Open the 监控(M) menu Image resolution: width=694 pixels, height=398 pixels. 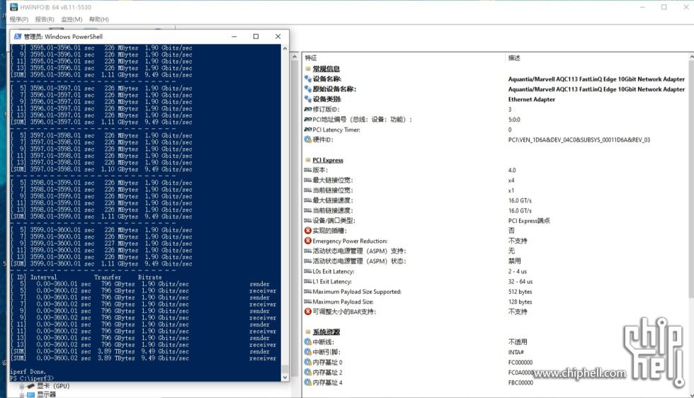[72, 19]
